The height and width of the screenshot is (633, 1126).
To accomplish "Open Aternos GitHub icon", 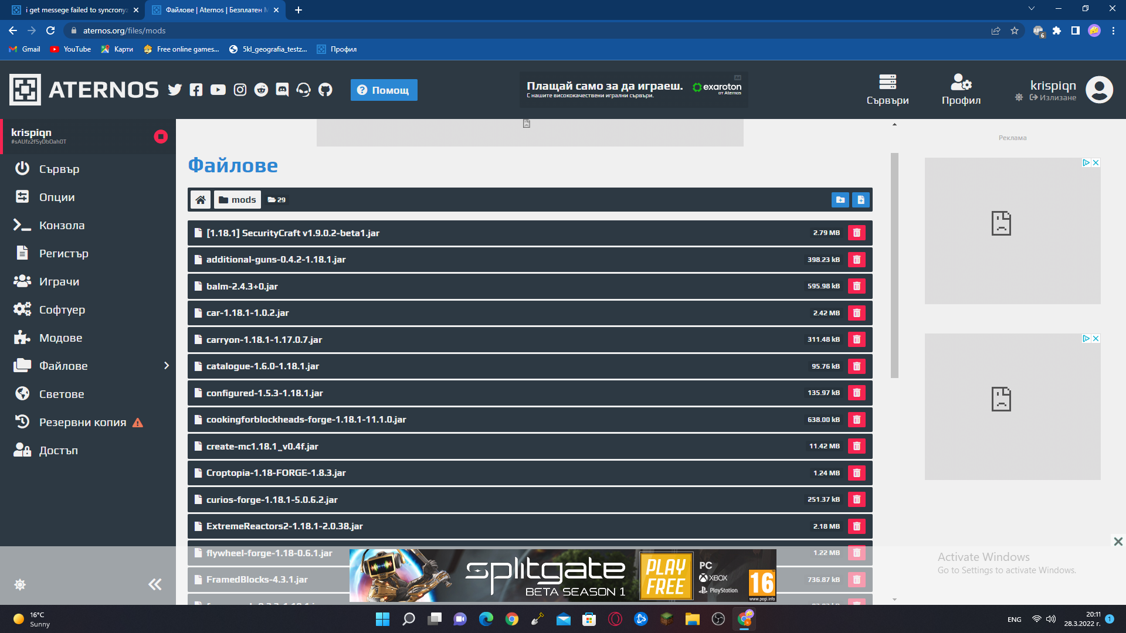I will tap(325, 90).
